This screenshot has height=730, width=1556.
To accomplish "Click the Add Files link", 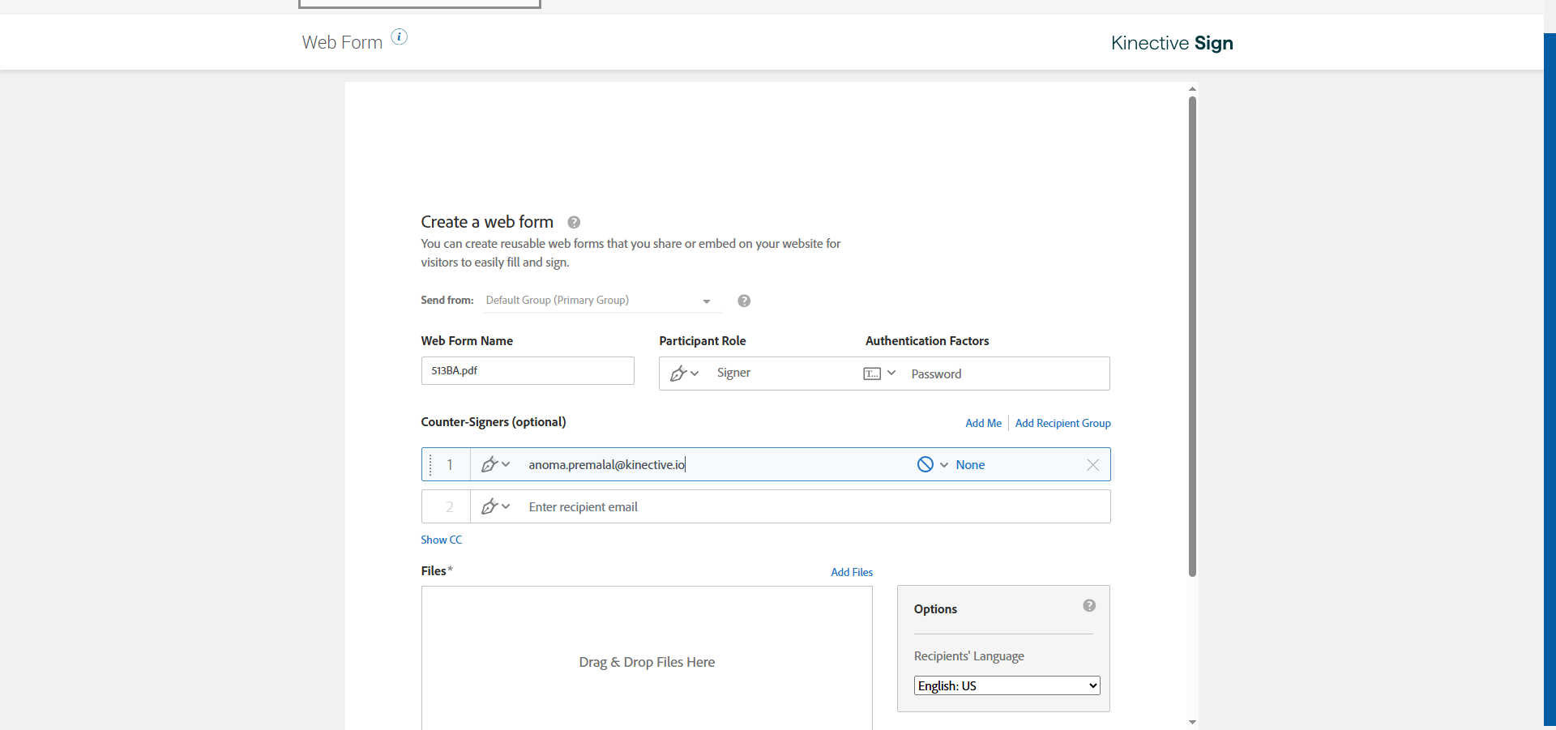I will click(x=852, y=572).
